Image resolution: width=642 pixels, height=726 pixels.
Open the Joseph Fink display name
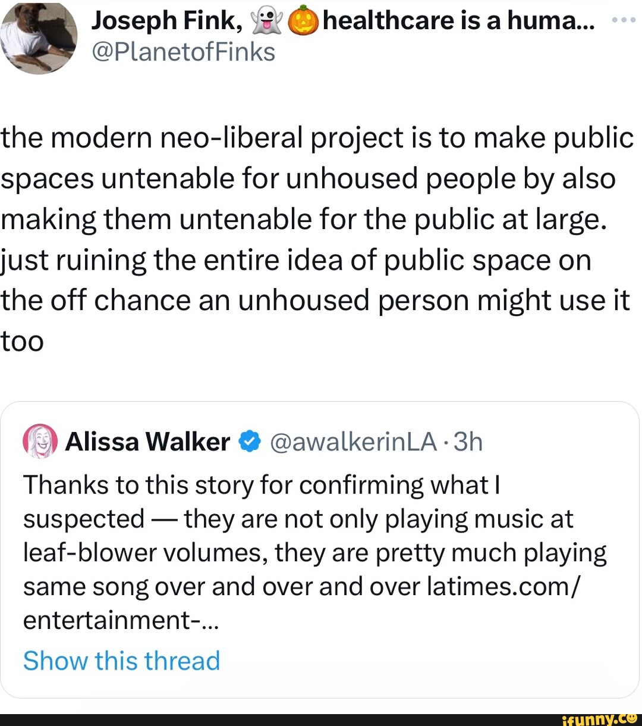[x=165, y=21]
